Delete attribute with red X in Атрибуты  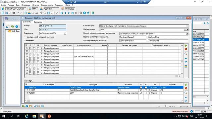pos(186,88)
